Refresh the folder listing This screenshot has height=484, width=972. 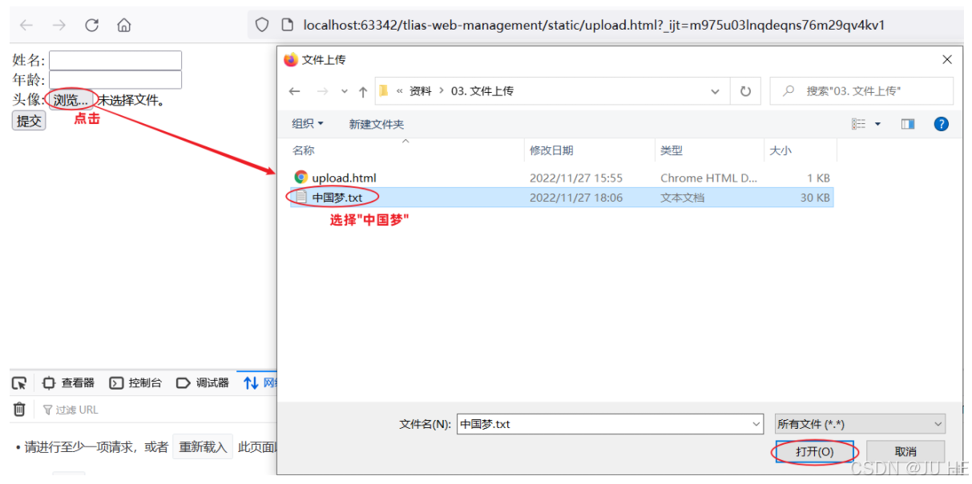745,91
